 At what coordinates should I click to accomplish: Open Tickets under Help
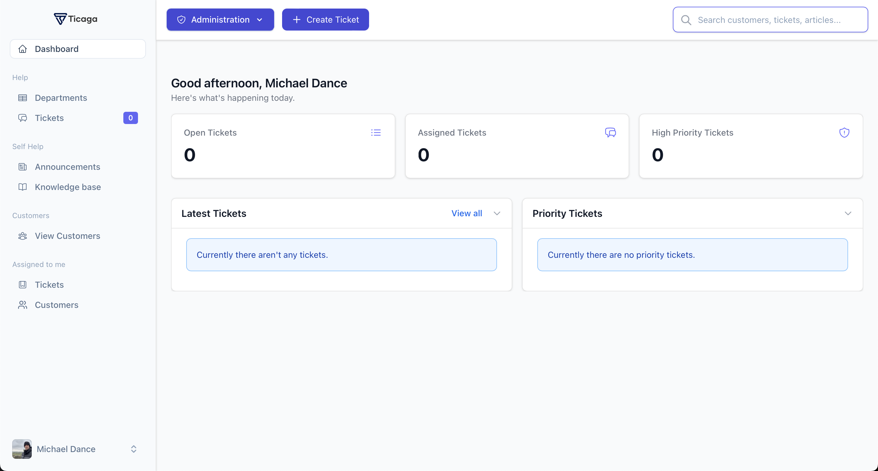[78, 118]
